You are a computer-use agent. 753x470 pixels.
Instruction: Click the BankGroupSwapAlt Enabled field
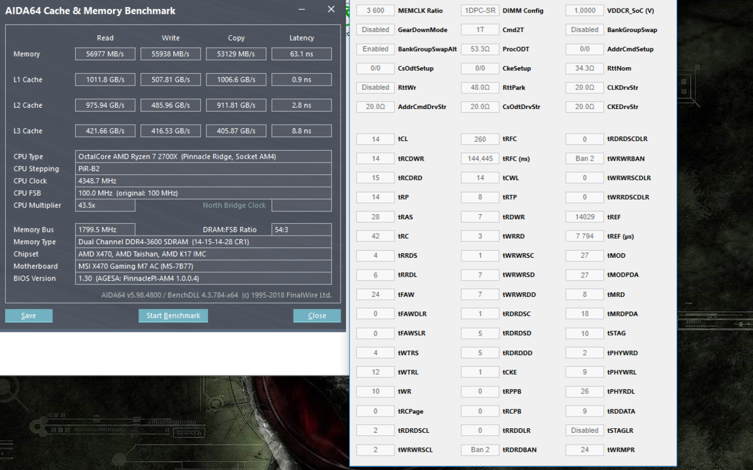pyautogui.click(x=376, y=49)
